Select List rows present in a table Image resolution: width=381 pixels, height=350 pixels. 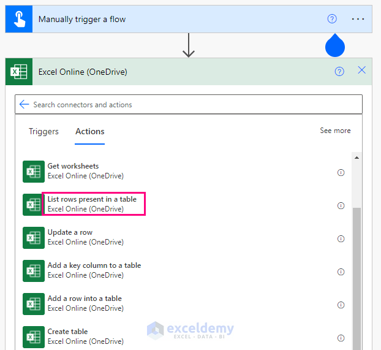coord(92,204)
